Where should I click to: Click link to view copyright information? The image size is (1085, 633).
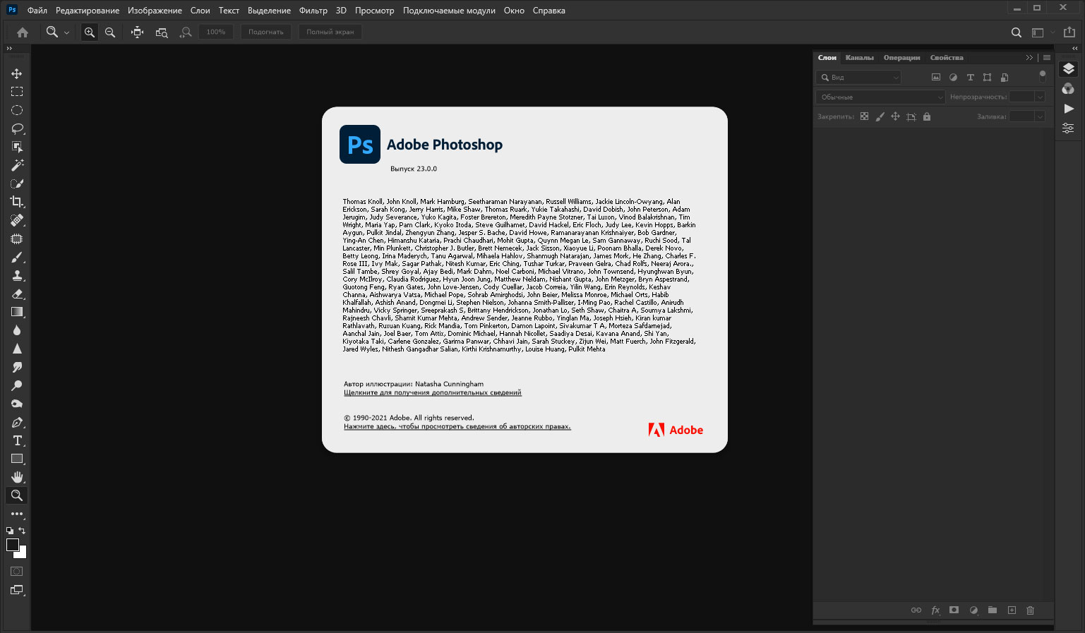coord(457,426)
